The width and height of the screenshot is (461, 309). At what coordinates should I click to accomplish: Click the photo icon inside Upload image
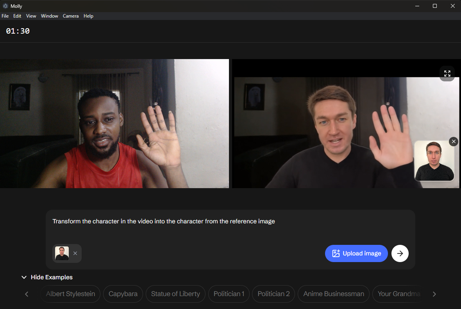[x=336, y=253]
